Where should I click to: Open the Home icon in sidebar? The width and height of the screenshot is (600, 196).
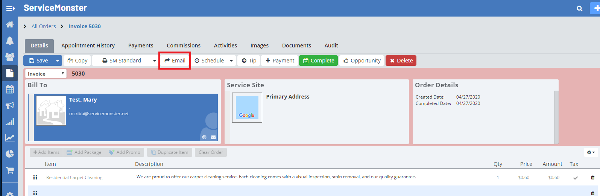coord(10,24)
